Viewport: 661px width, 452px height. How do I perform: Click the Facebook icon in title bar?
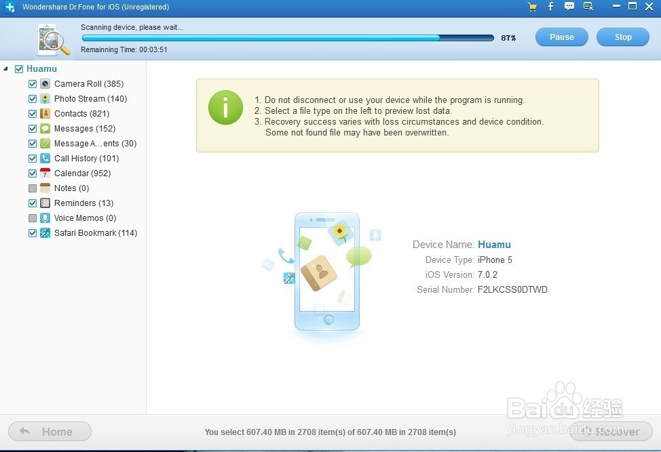click(x=550, y=7)
